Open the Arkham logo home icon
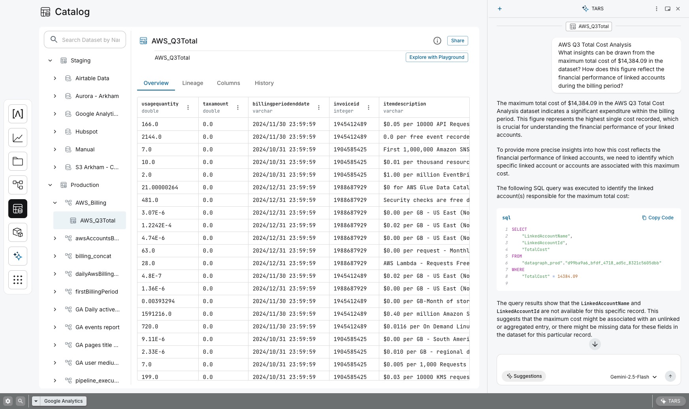Screen dimensions: 689x409 pos(18,114)
